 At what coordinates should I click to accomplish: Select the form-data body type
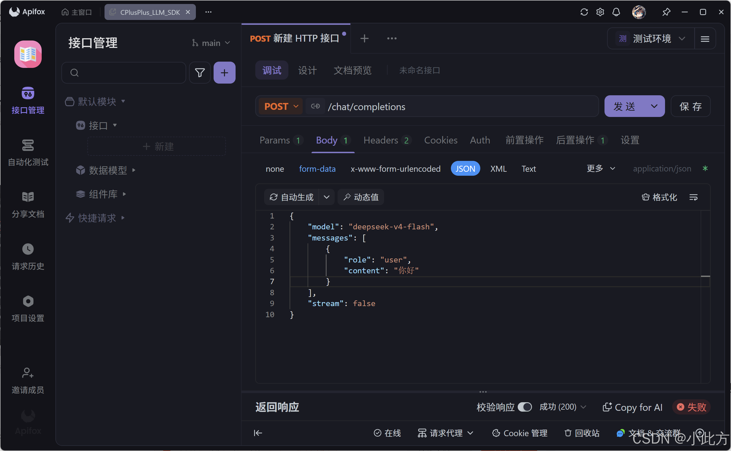317,169
